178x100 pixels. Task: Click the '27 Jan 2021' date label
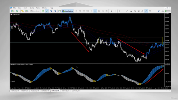(x=13, y=88)
